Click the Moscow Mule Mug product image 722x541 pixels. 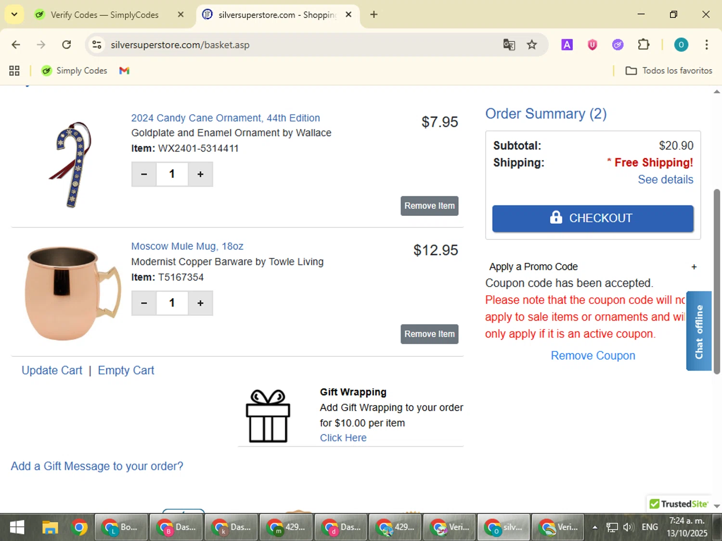coord(72,293)
